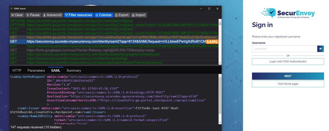Toggle Autoscroll in the toolbar
This screenshot has width=329, height=131.
52,15
